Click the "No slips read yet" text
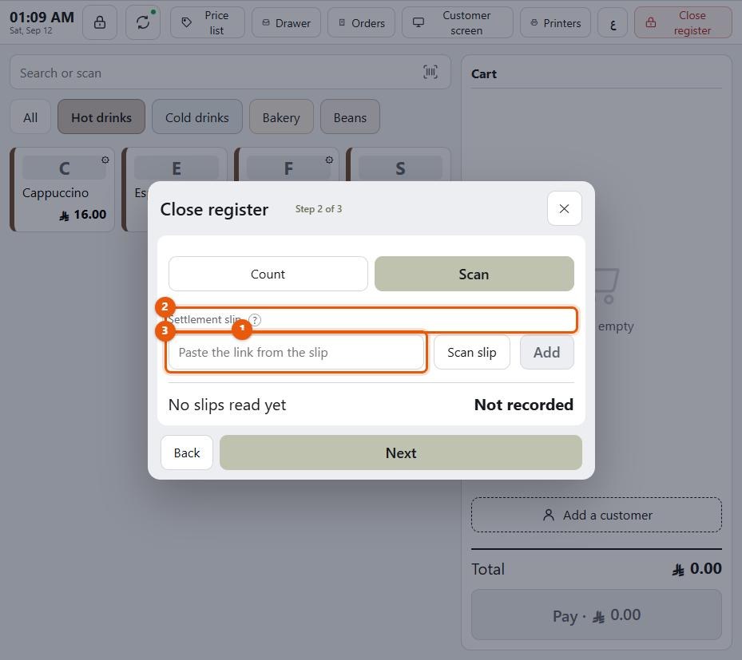 227,405
